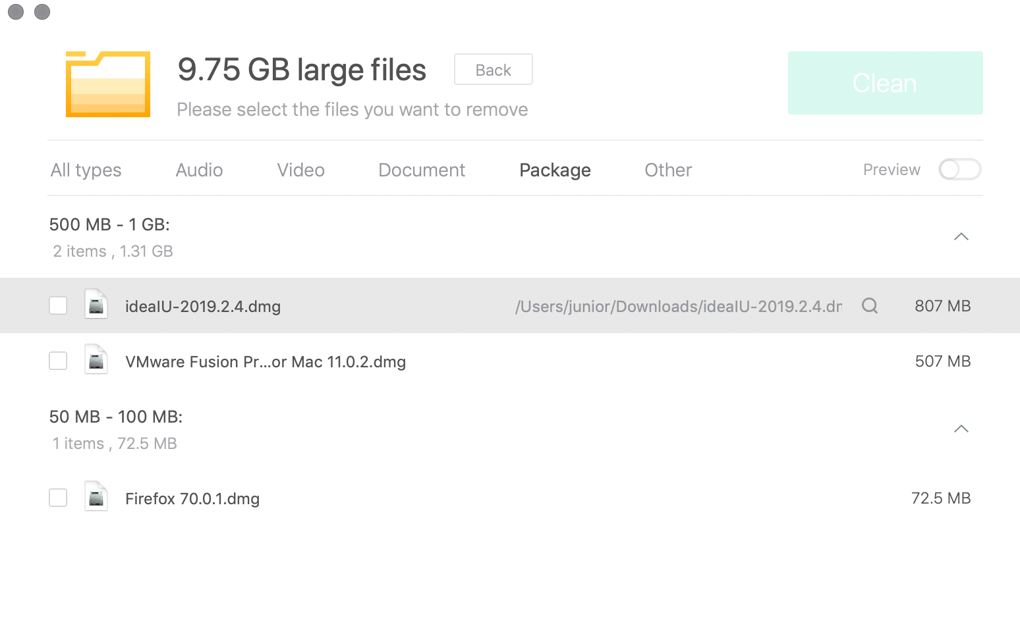Click the magnifier icon beside idealU path
1020x628 pixels.
click(870, 305)
